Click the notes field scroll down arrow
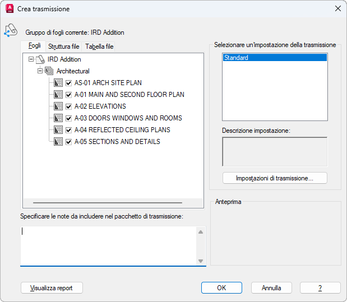The image size is (347, 302). click(201, 261)
